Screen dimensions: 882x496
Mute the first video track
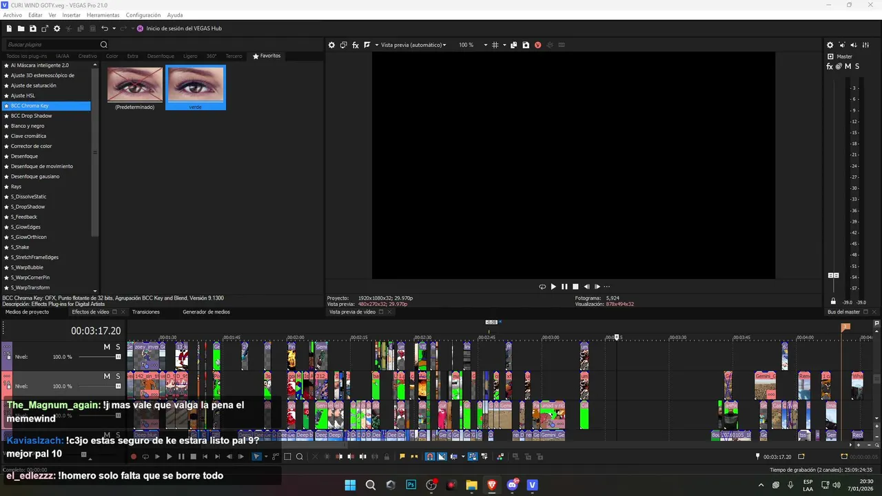coord(107,347)
